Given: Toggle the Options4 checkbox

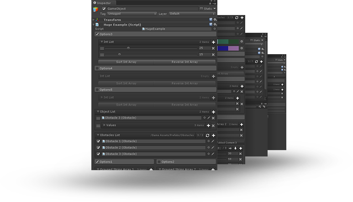Looking at the screenshot, I should click(97, 68).
